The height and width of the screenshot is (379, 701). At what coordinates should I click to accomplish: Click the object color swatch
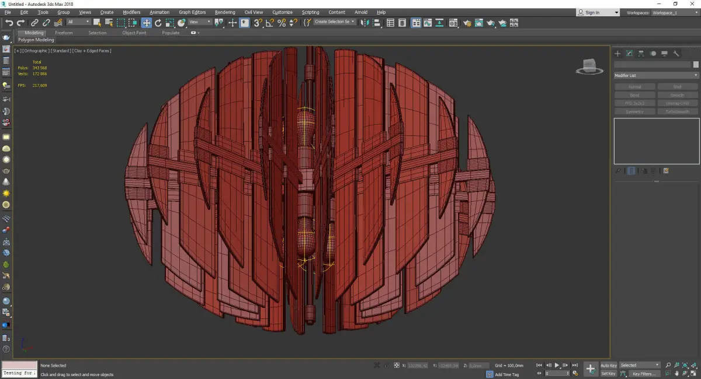[696, 65]
